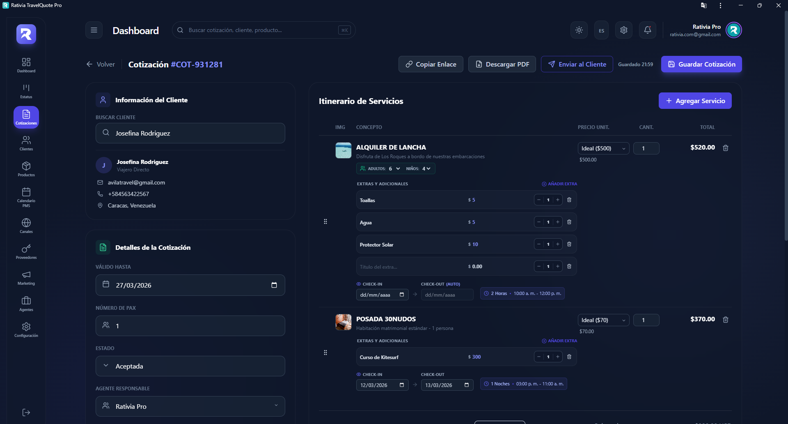Open Calendario PMS in sidebar
Viewport: 788px width, 424px height.
pyautogui.click(x=26, y=197)
